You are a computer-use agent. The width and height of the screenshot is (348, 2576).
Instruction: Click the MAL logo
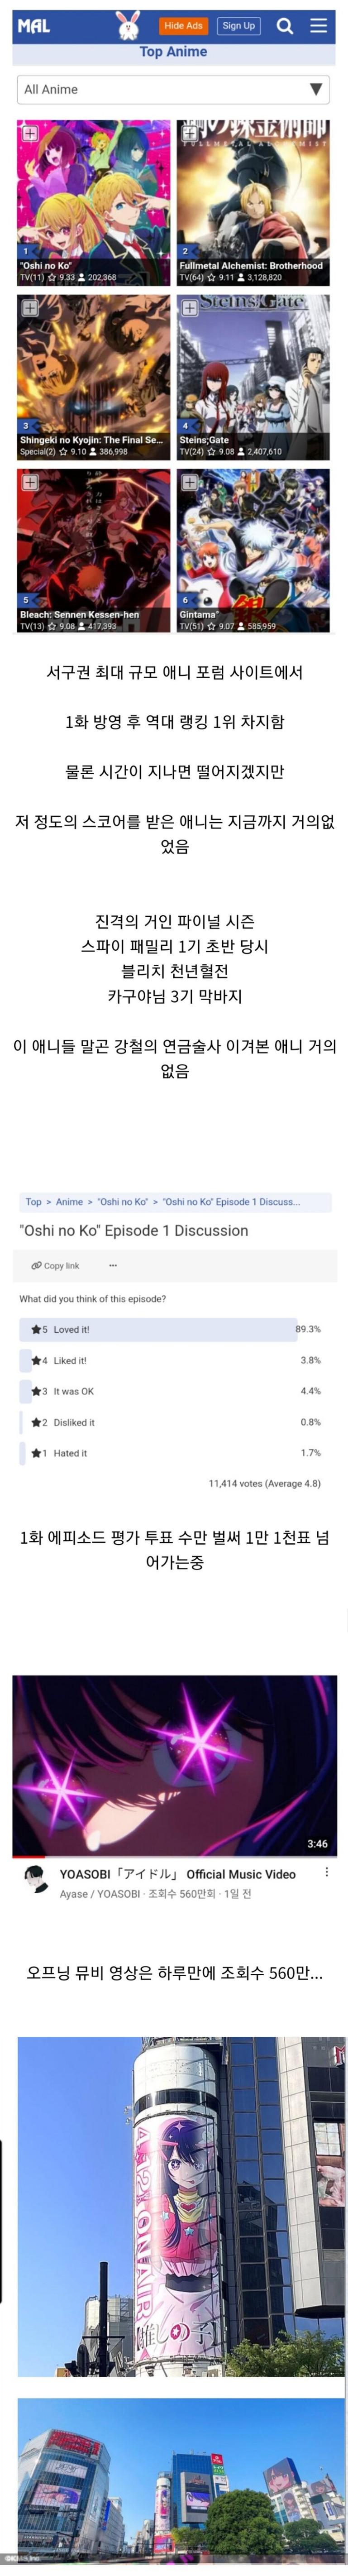33,26
